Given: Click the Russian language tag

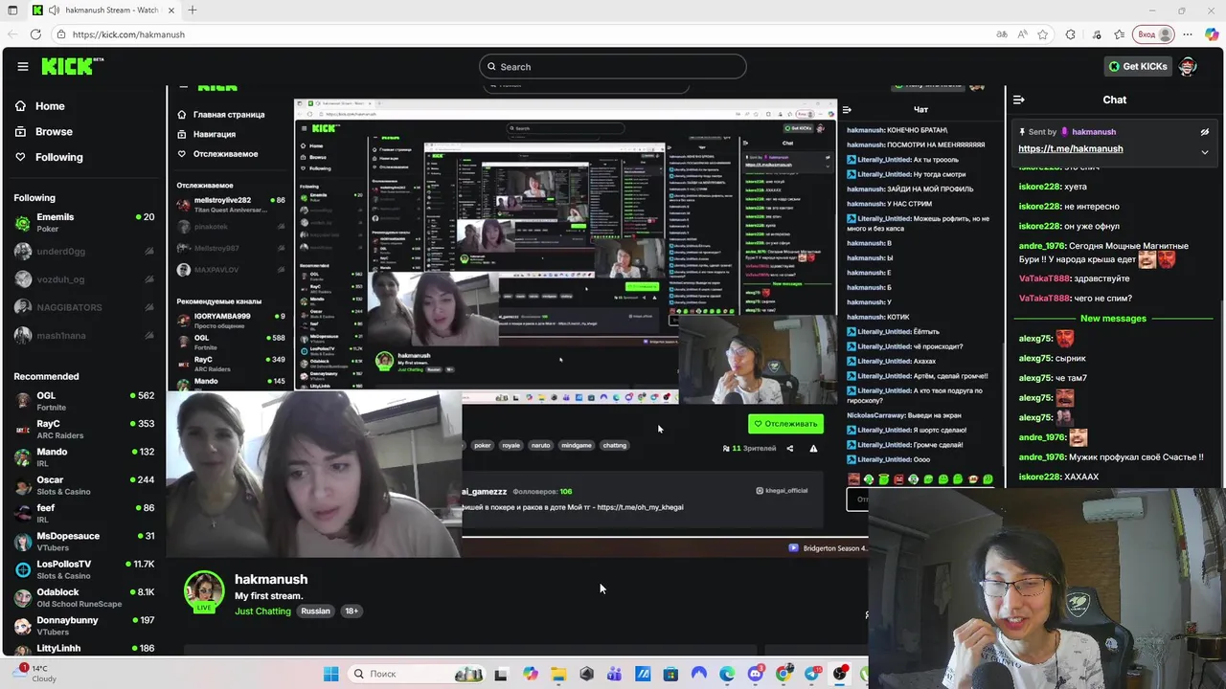Looking at the screenshot, I should (x=315, y=611).
